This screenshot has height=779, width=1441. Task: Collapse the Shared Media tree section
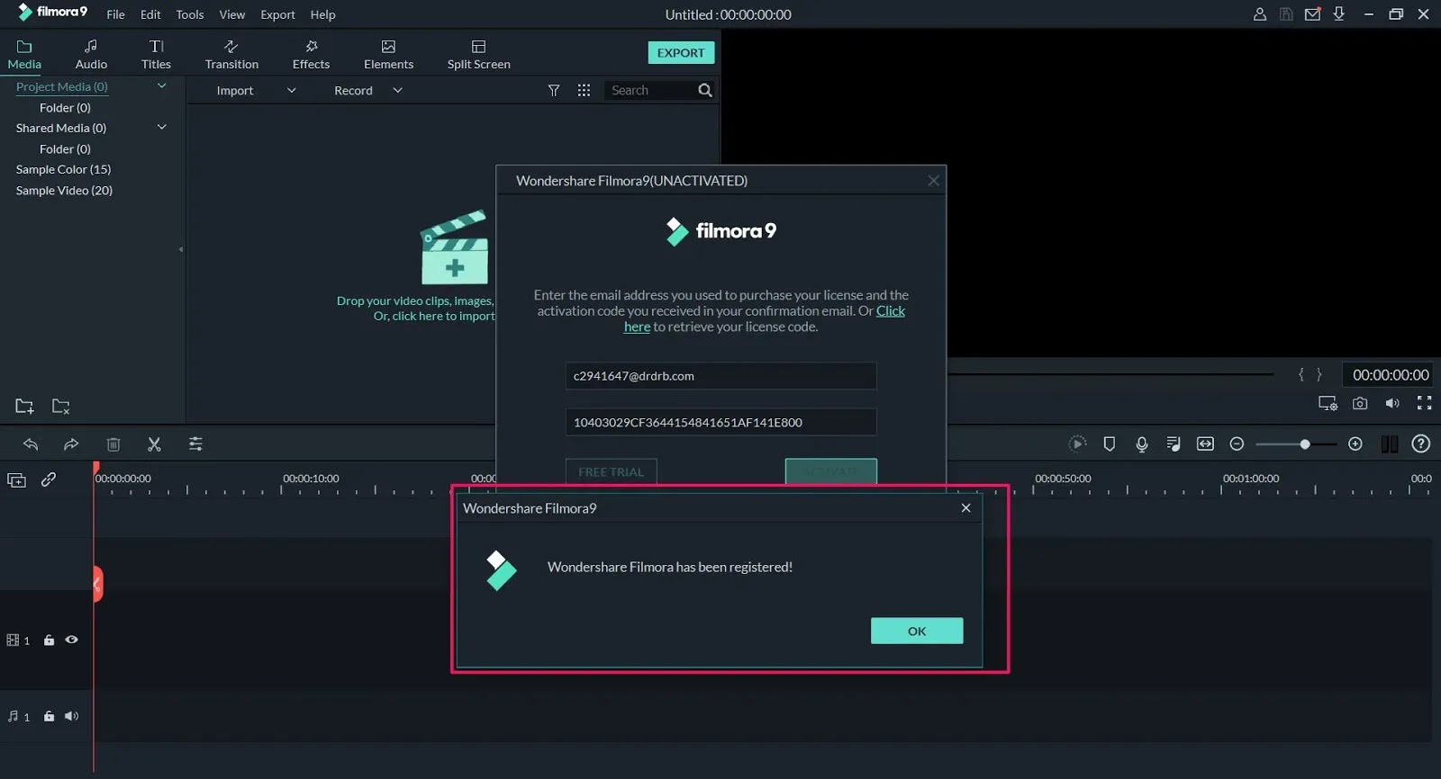click(162, 128)
